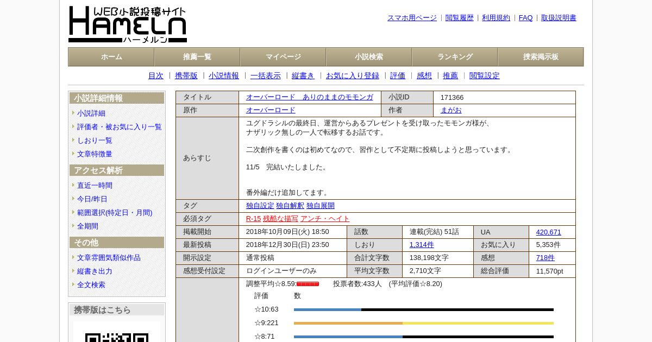Select 小説情報 in the sub-navigation
Image resolution: width=652 pixels, height=342 pixels.
[224, 76]
